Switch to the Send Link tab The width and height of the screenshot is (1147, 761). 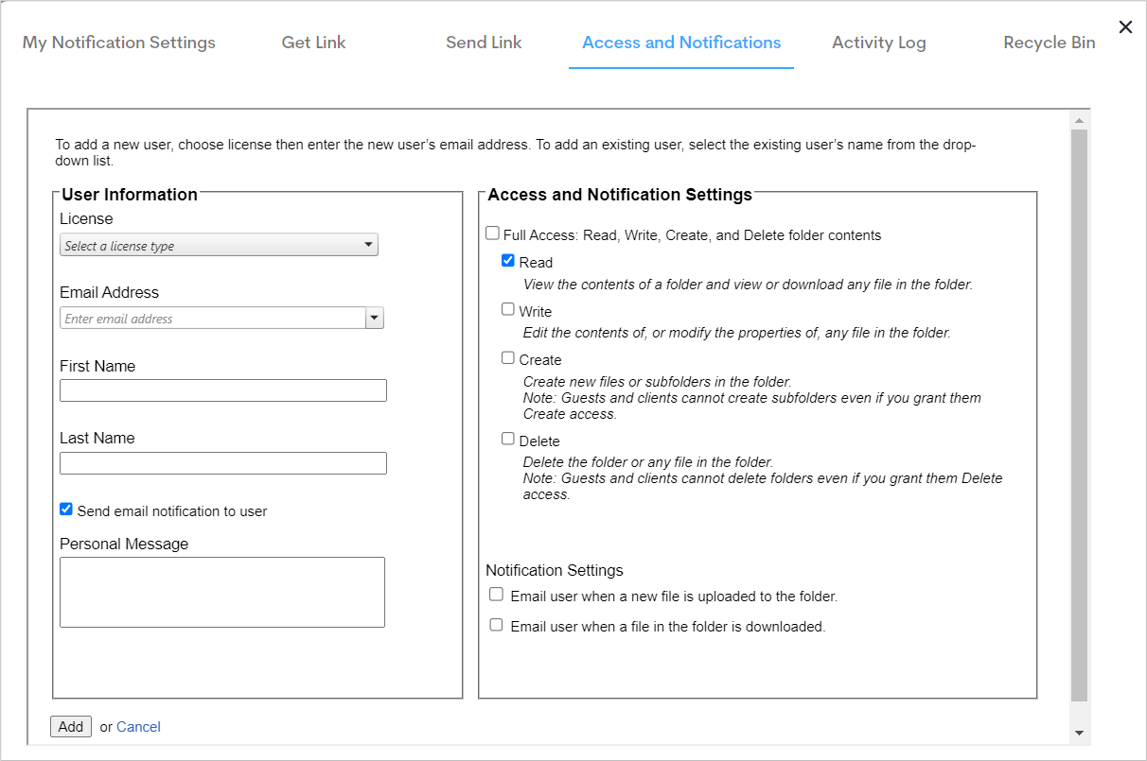tap(483, 42)
